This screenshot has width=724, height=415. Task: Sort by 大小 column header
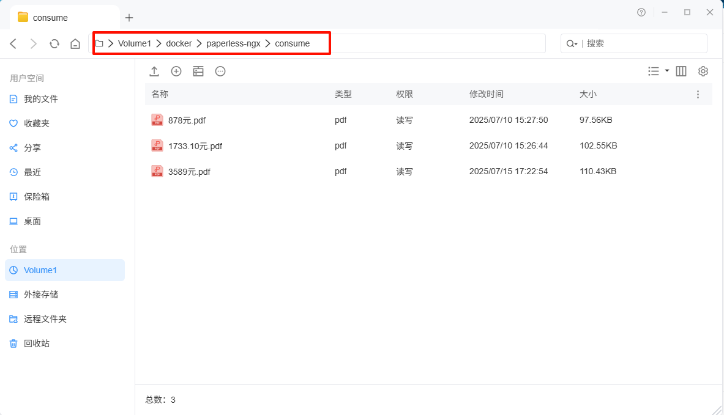point(588,94)
